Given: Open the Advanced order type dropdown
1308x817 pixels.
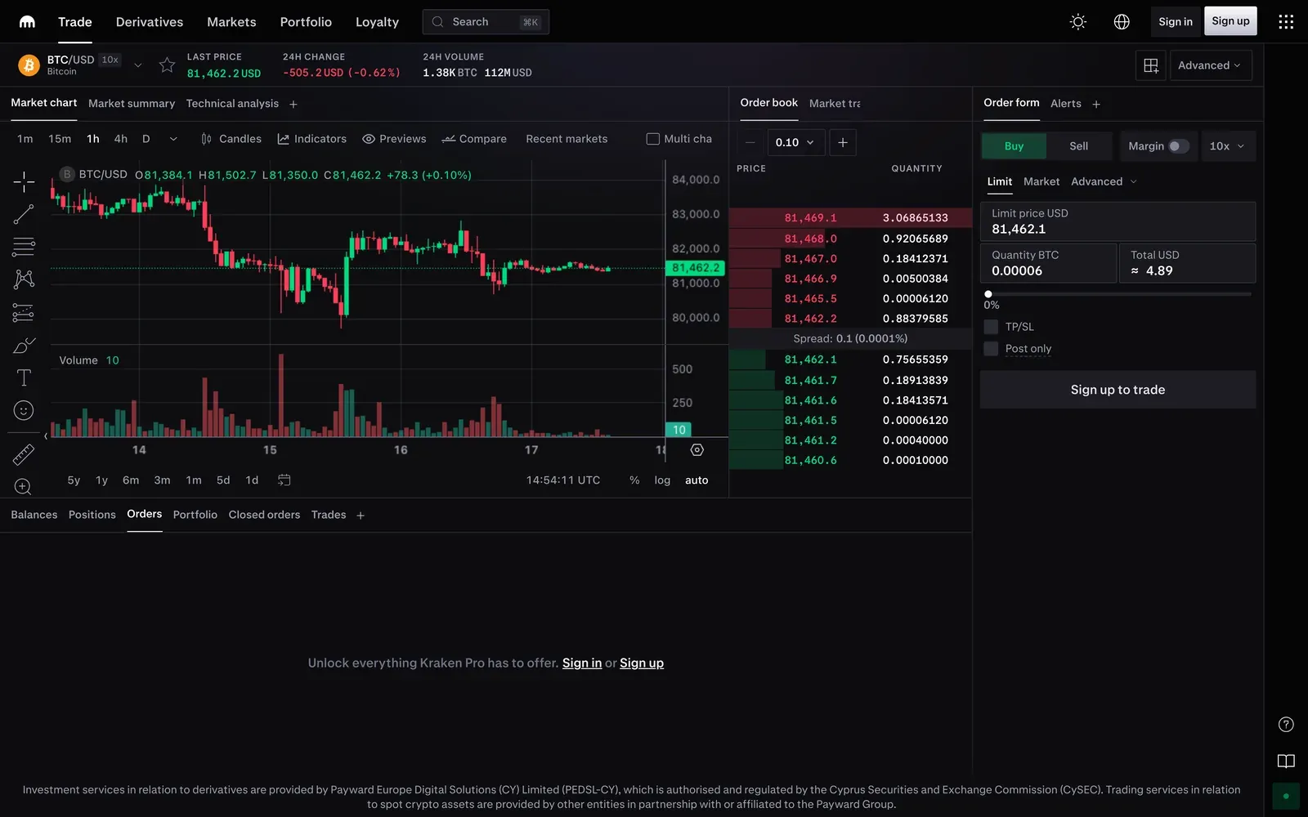Looking at the screenshot, I should 1104,181.
